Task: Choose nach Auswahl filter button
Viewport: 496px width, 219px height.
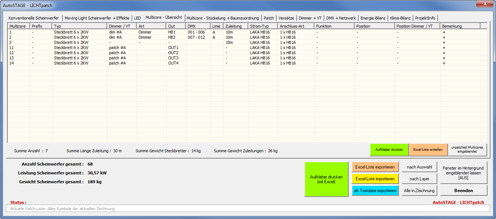Action: [419, 167]
